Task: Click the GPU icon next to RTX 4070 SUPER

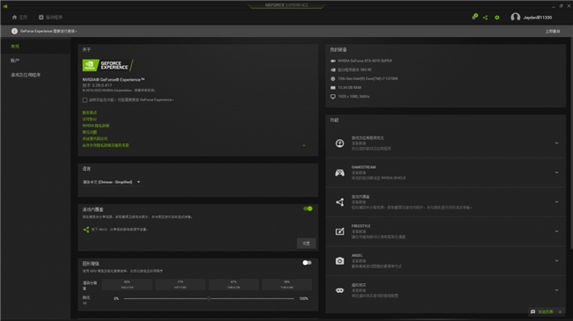Action: [x=333, y=61]
